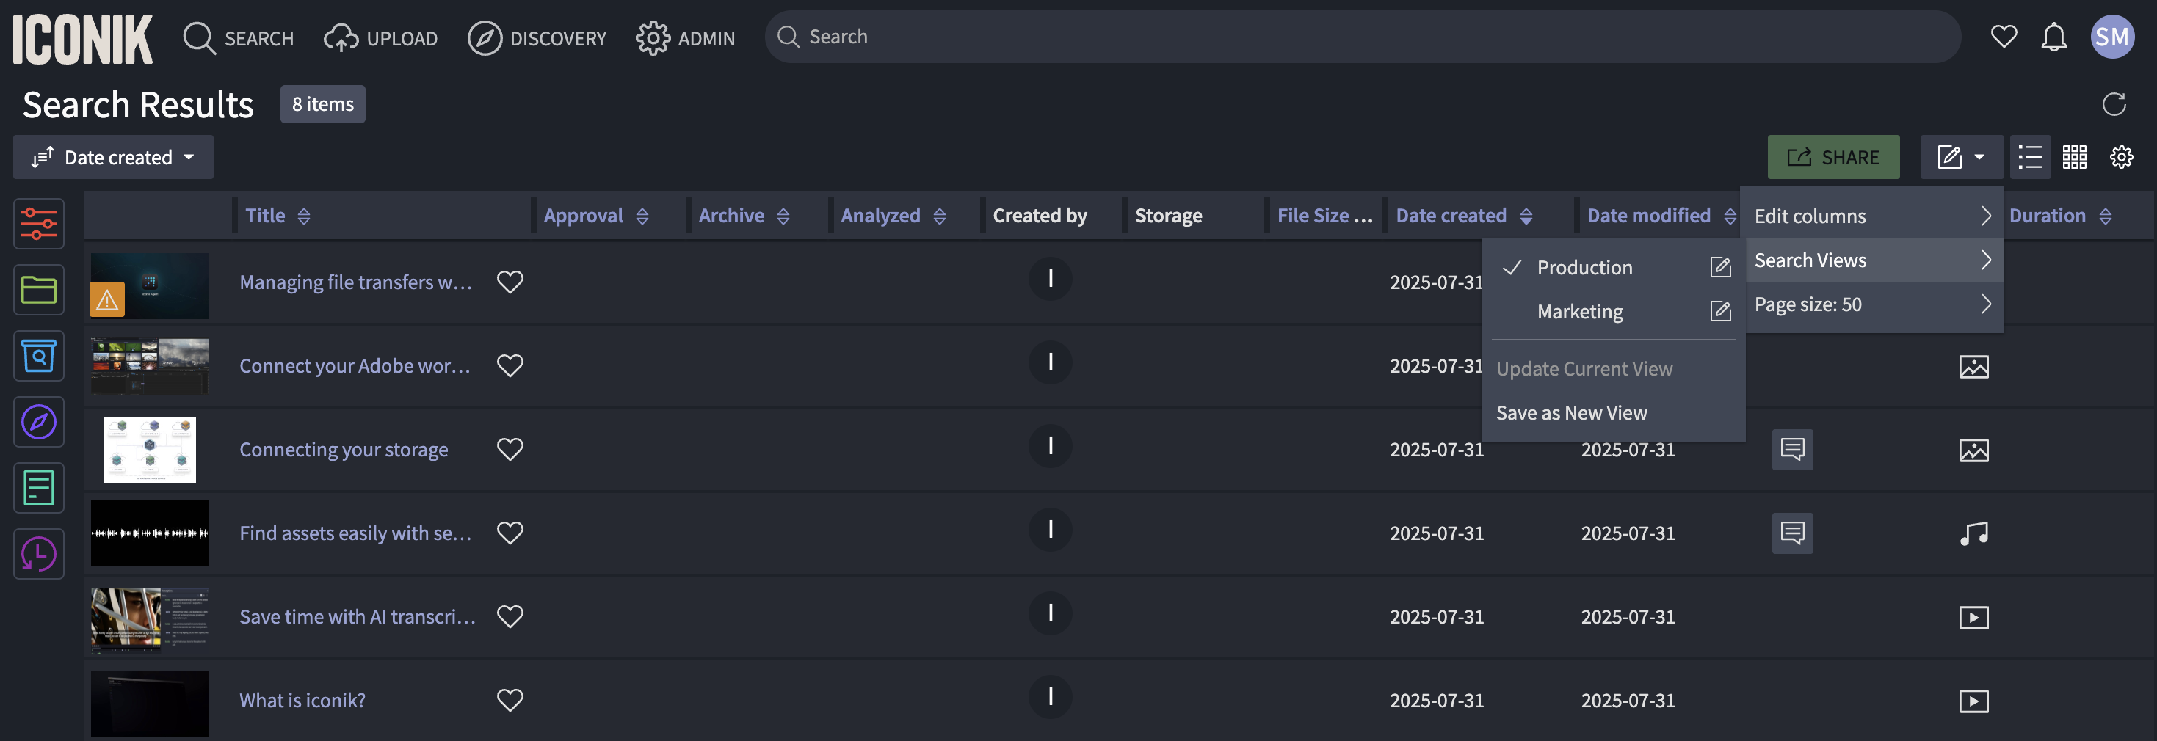The image size is (2157, 741).
Task: Toggle favorite on Connecting your storage
Action: point(510,449)
